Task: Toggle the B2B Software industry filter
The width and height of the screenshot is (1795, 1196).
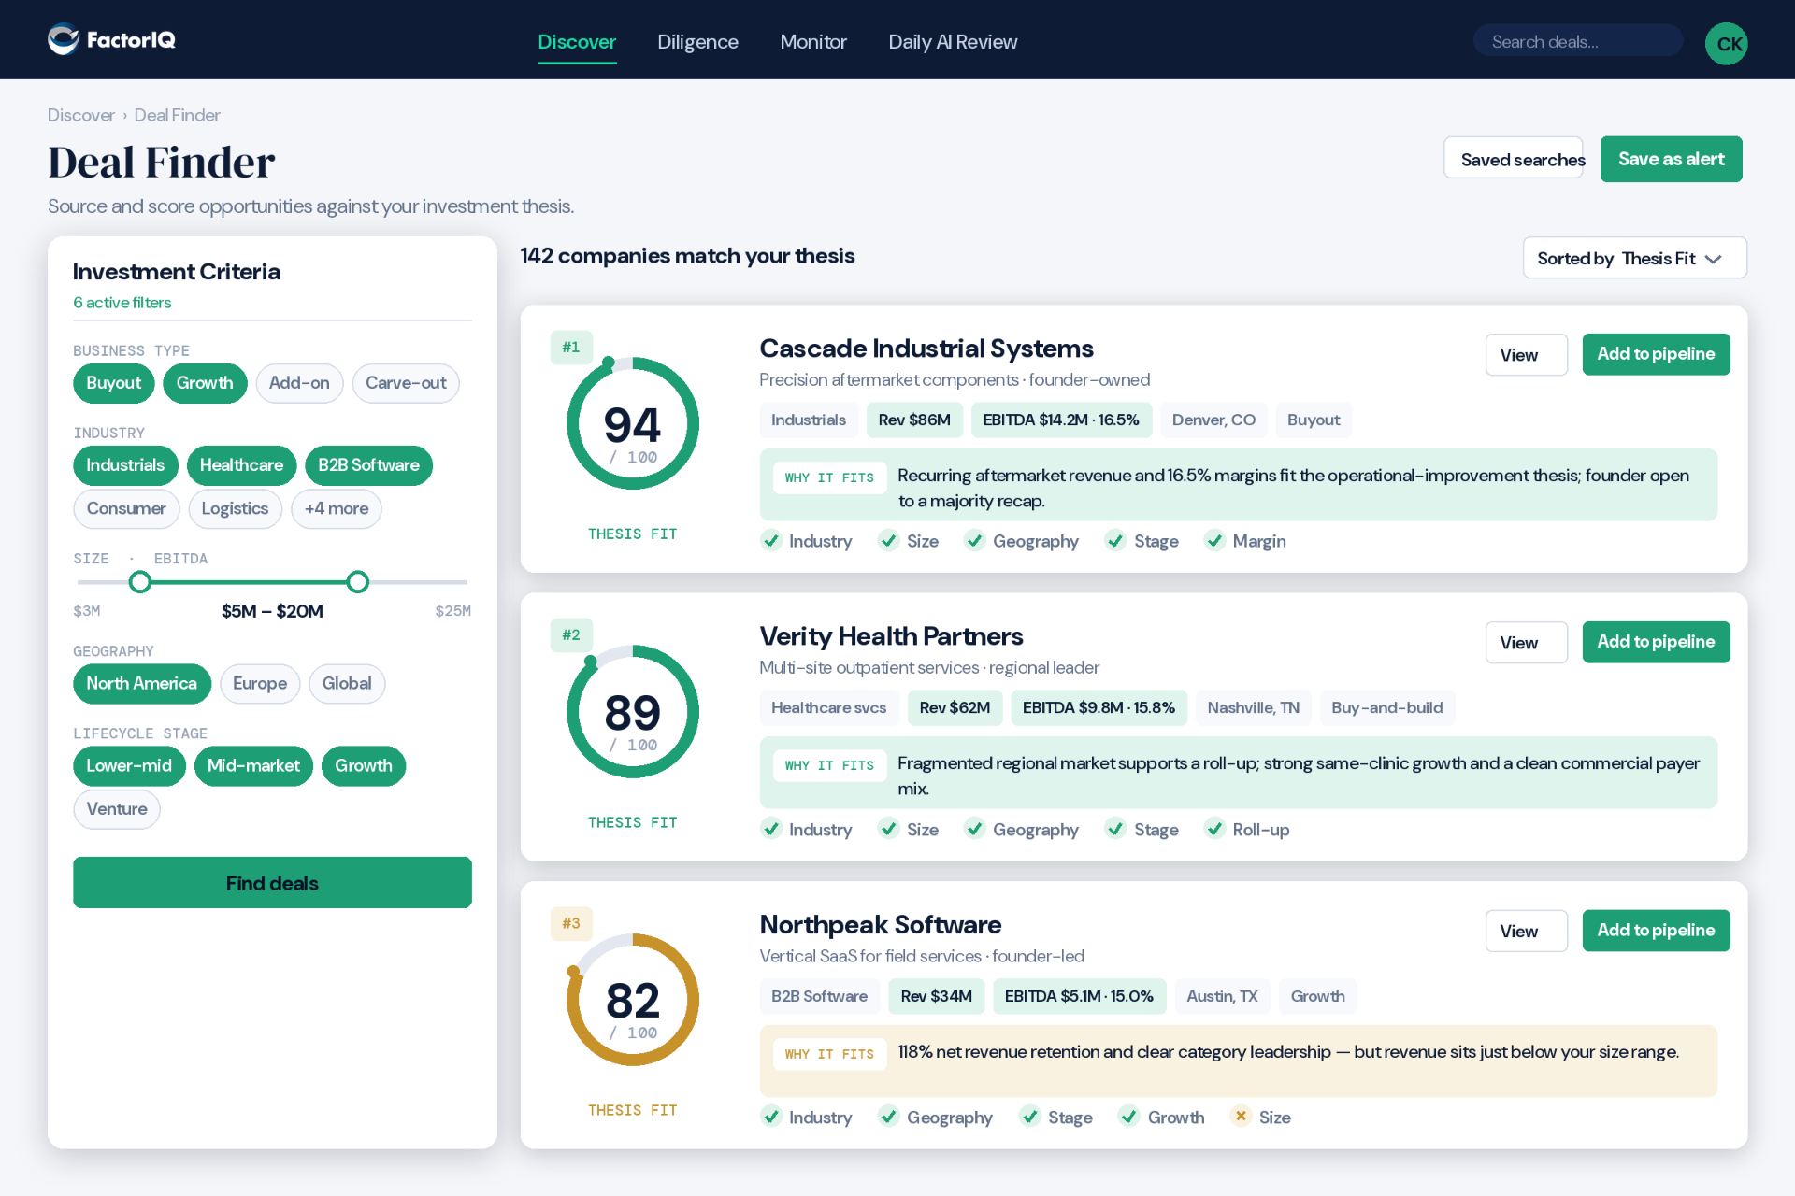Action: coord(368,465)
